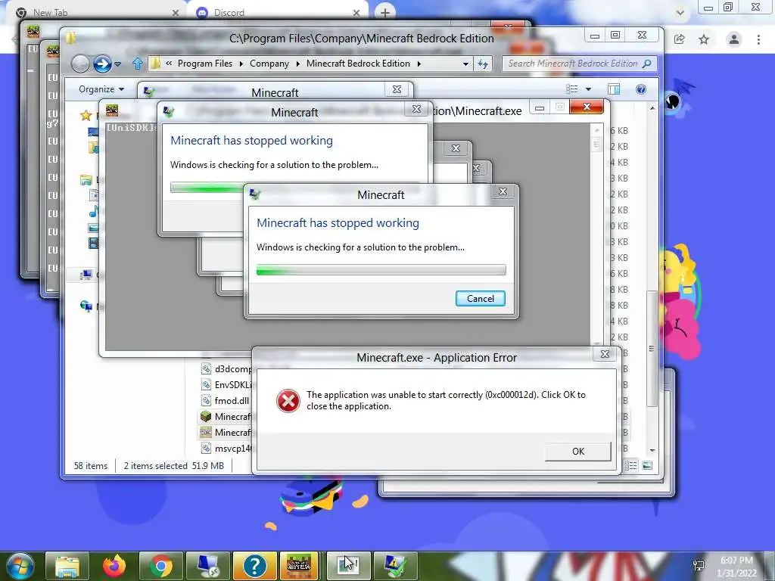The width and height of the screenshot is (775, 581).
Task: Open the recent locations dropdown beside Forward
Action: (117, 64)
